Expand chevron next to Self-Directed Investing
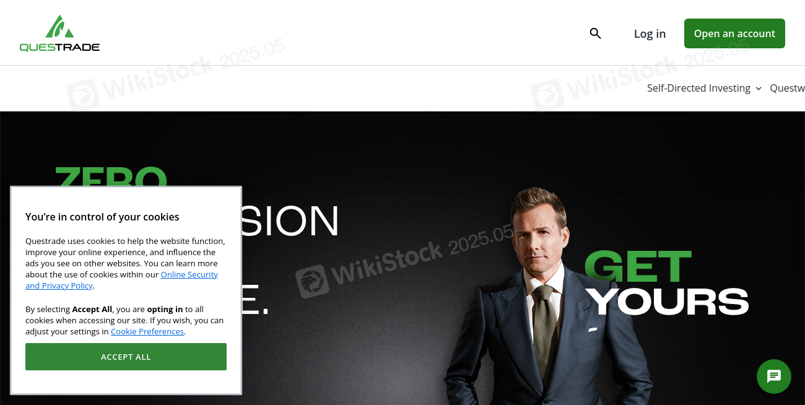Image resolution: width=805 pixels, height=405 pixels. (758, 89)
